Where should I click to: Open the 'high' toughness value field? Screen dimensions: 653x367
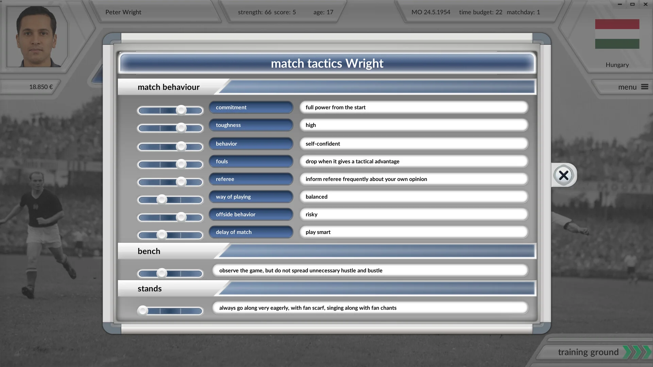[x=413, y=125]
